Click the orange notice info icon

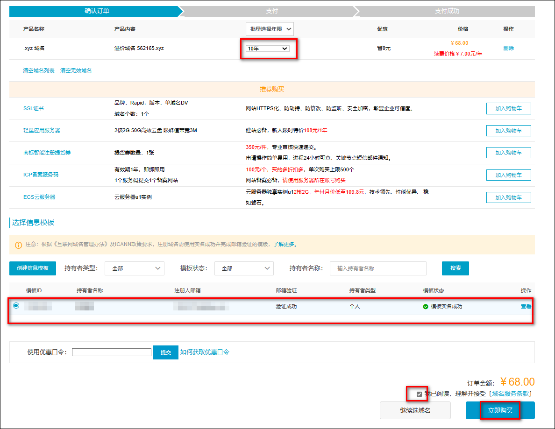coord(18,245)
